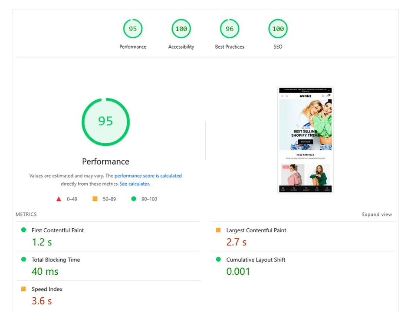Click the large 95 Performance circle

pos(105,122)
